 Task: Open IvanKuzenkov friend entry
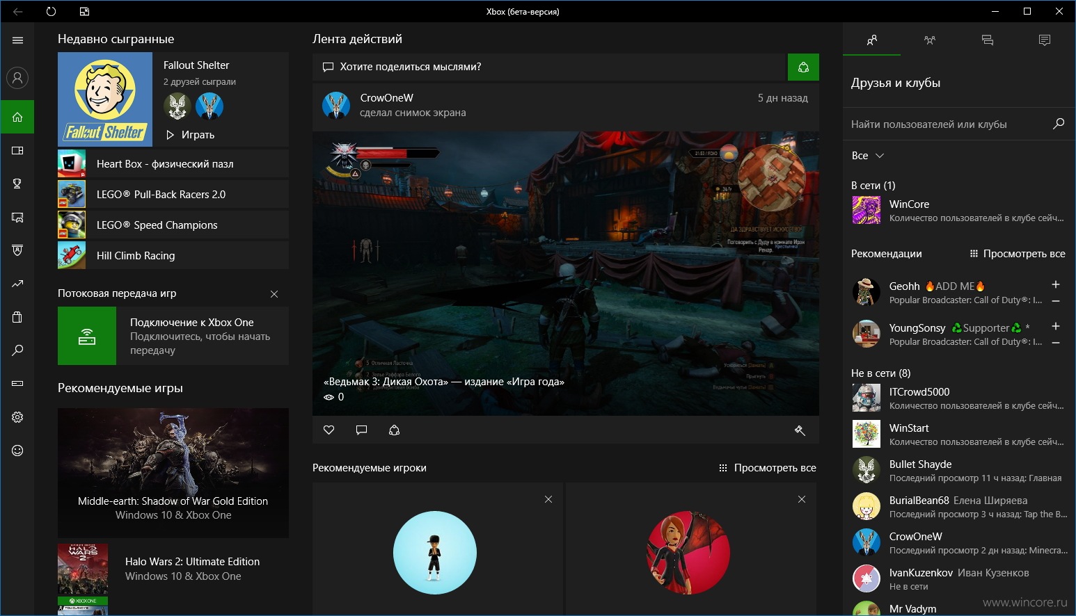pyautogui.click(x=958, y=578)
